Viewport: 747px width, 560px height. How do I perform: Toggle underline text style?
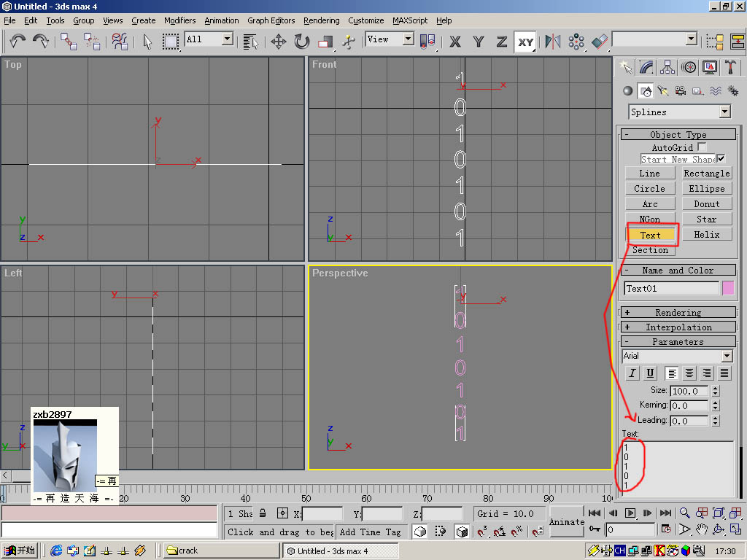coord(650,373)
